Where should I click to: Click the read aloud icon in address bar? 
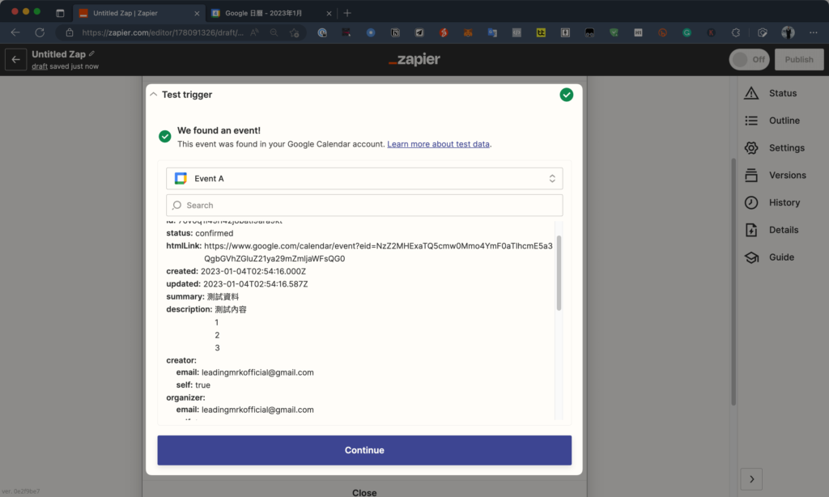[x=255, y=32]
